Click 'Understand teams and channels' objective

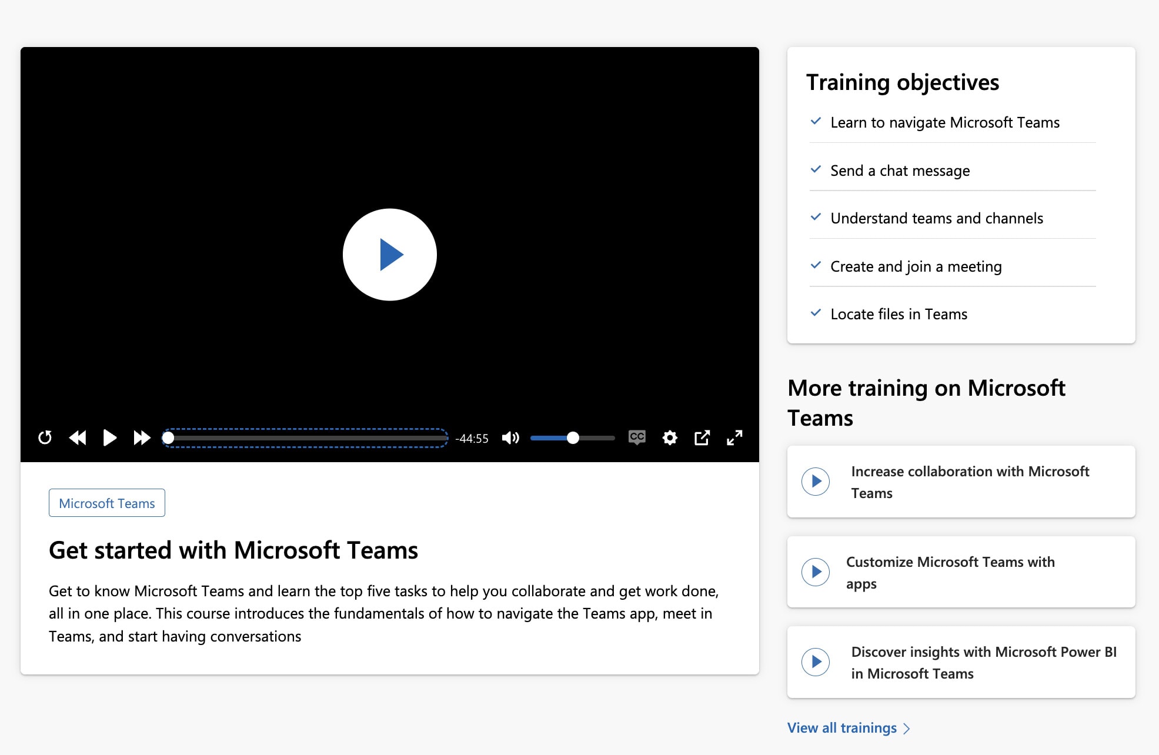[x=937, y=218]
